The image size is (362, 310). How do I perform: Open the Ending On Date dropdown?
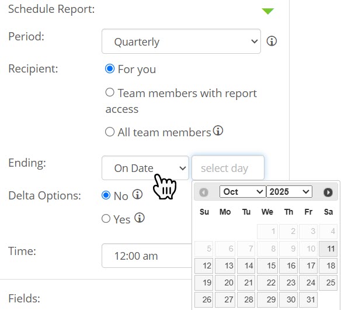coord(145,168)
